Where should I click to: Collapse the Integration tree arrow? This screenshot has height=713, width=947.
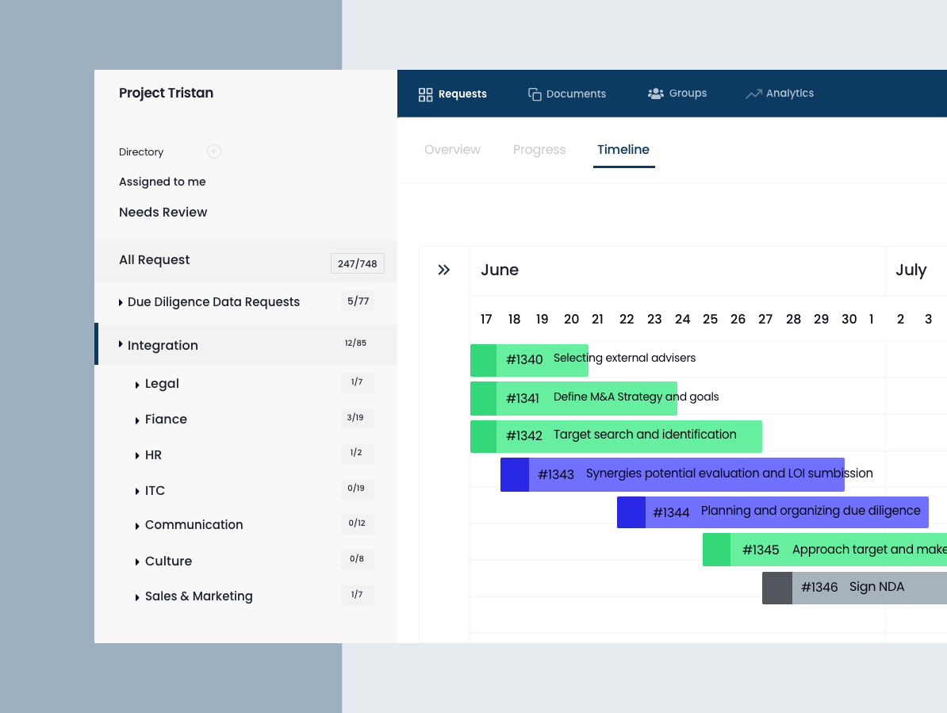(121, 344)
